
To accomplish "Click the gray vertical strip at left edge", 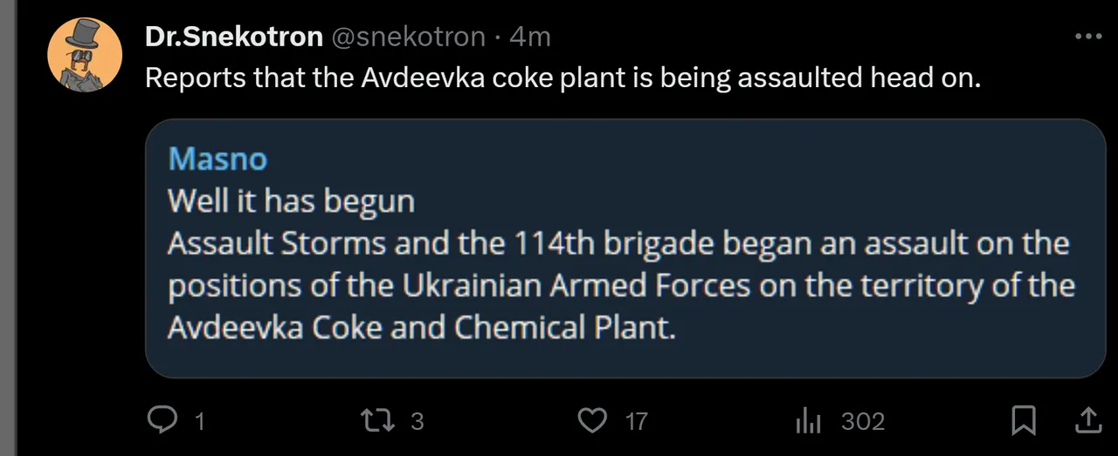I will [x=8, y=228].
